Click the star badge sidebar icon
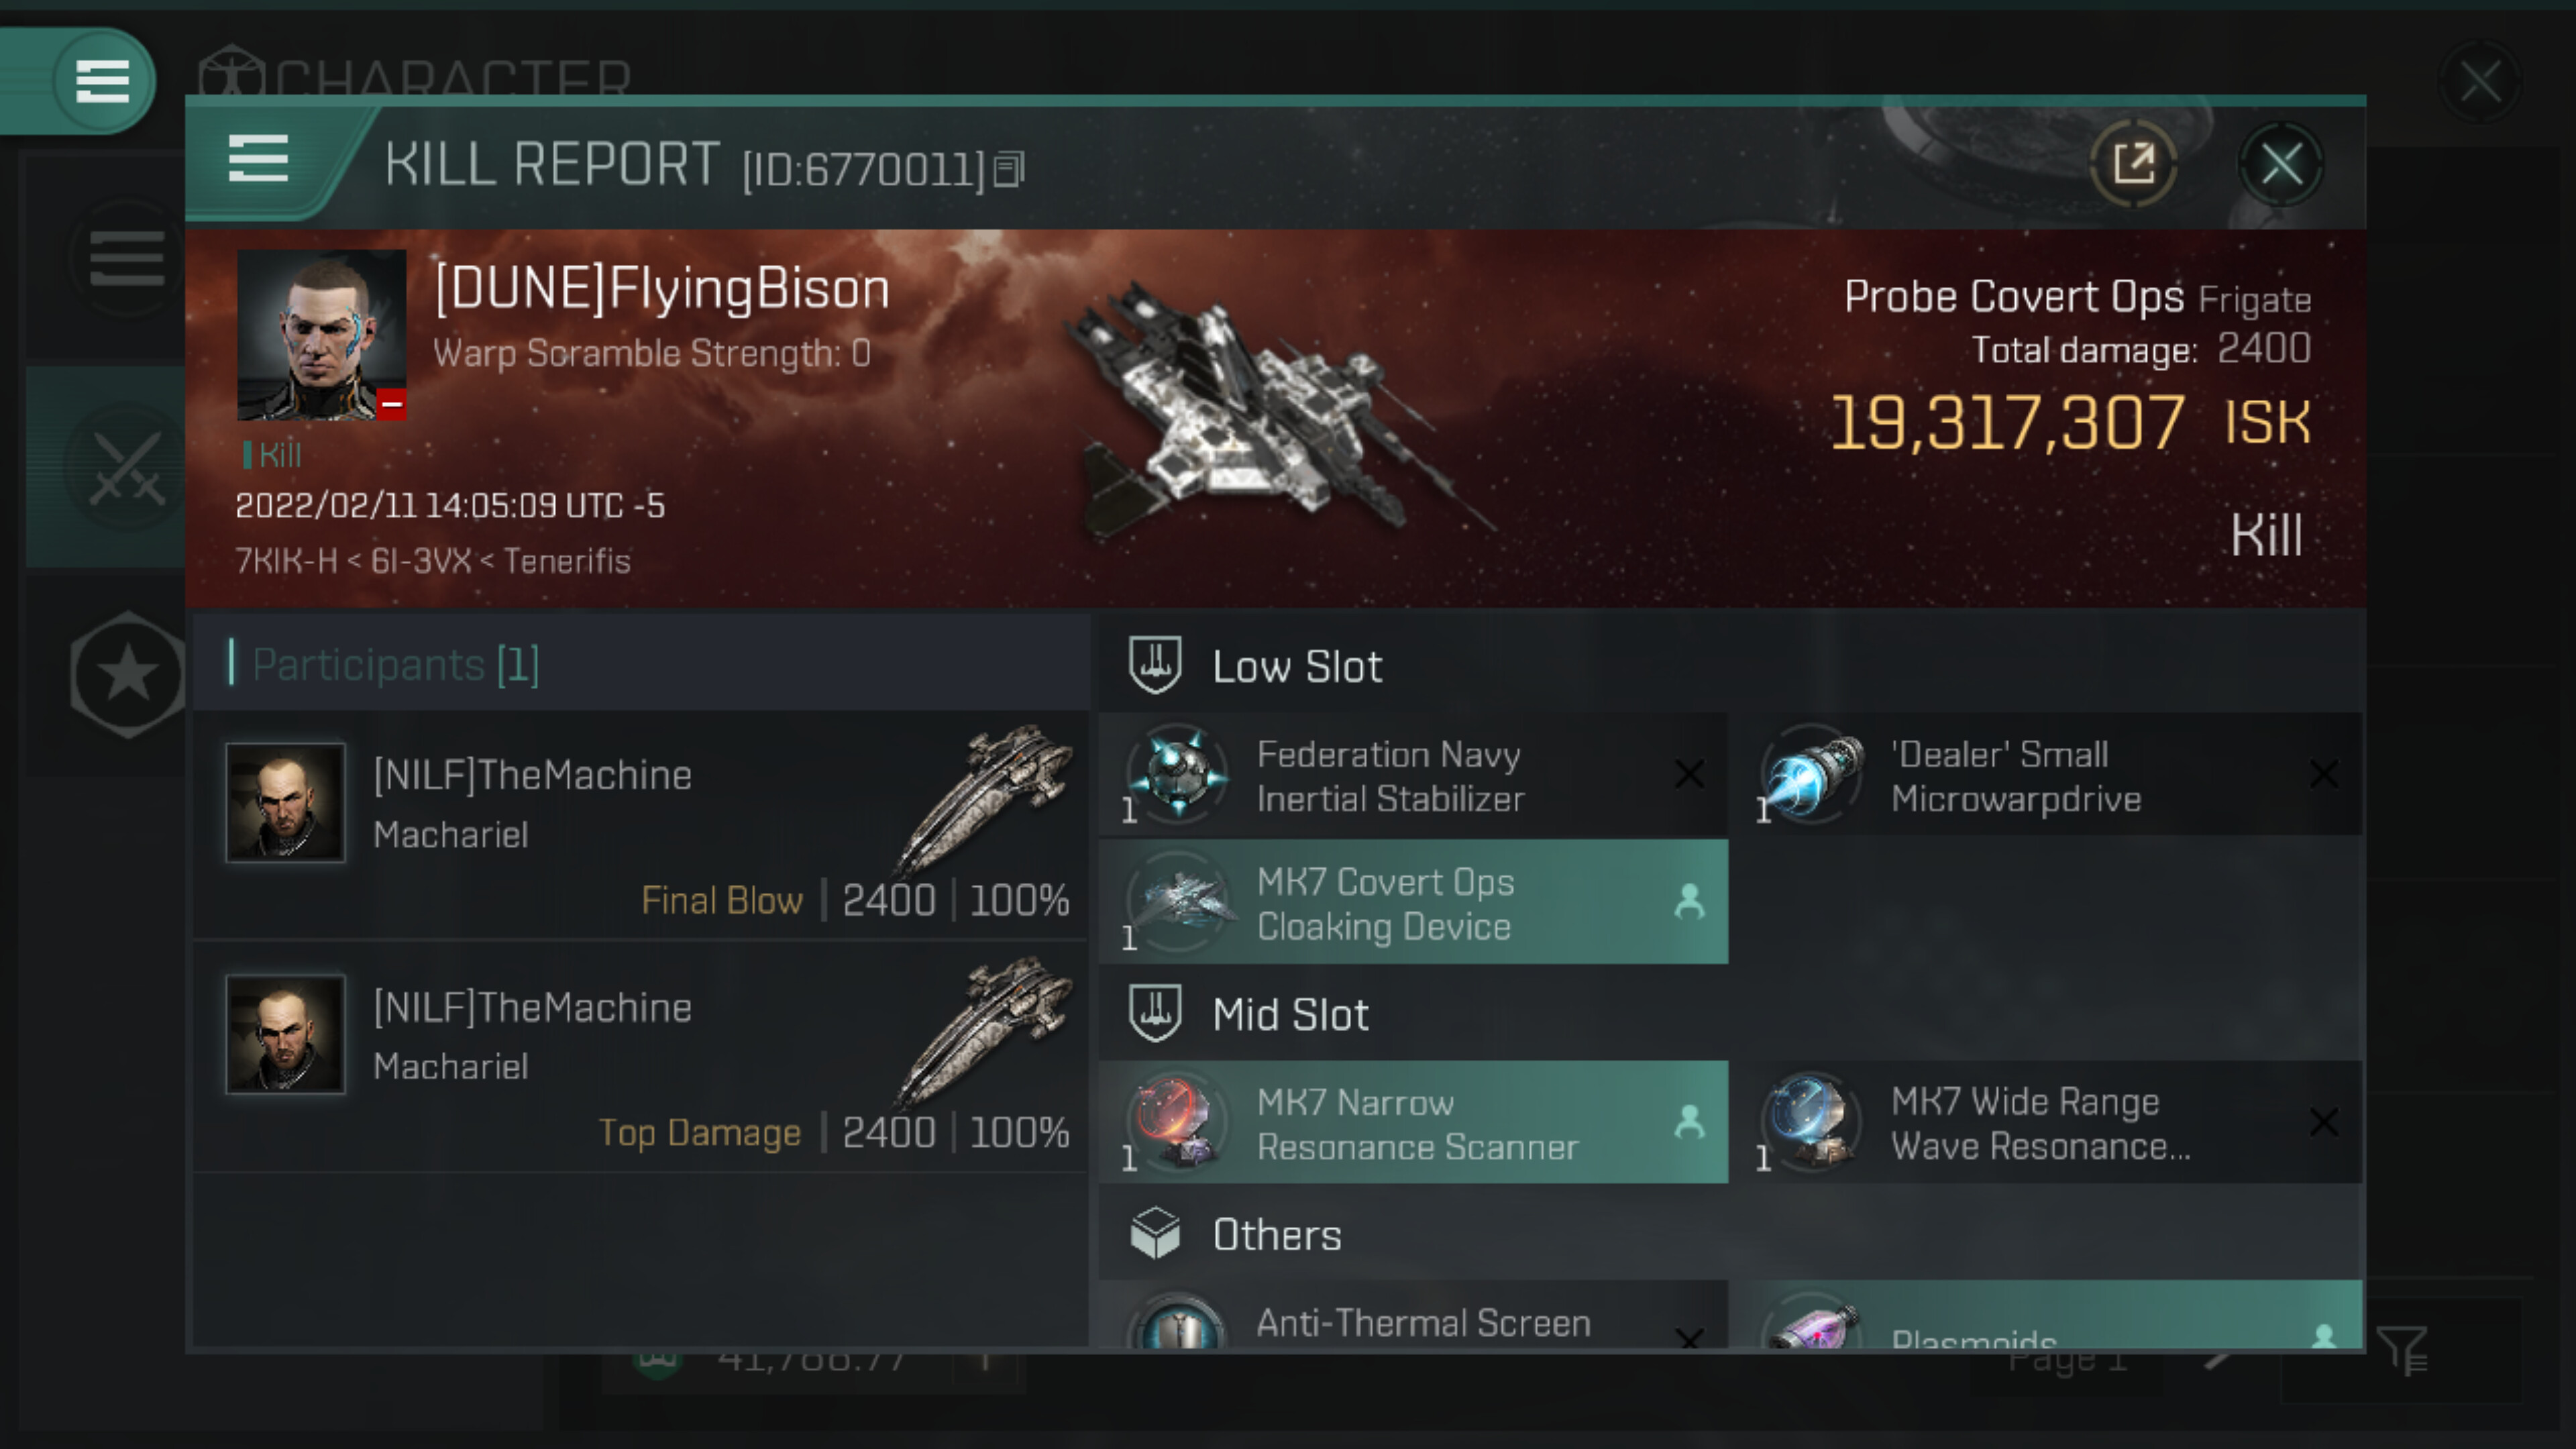This screenshot has height=1449, width=2576. coord(127,675)
